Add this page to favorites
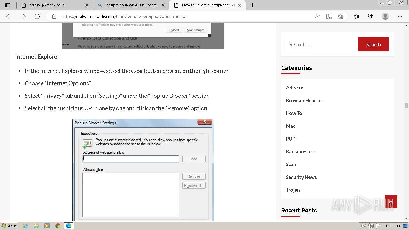This screenshot has height=230, width=409. coord(340,16)
